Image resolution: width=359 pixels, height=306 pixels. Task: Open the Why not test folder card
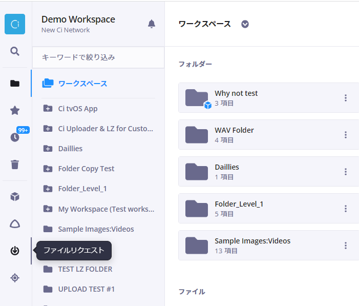tap(268, 98)
